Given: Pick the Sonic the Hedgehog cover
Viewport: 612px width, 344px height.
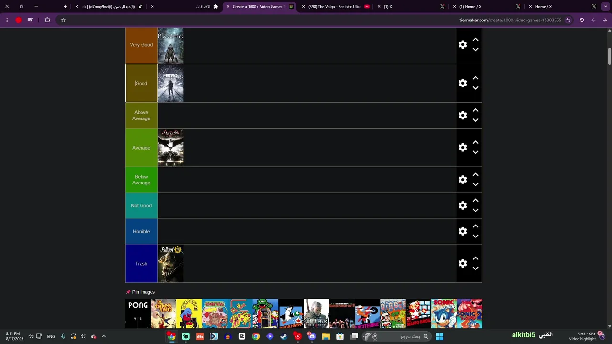Looking at the screenshot, I should [x=444, y=313].
